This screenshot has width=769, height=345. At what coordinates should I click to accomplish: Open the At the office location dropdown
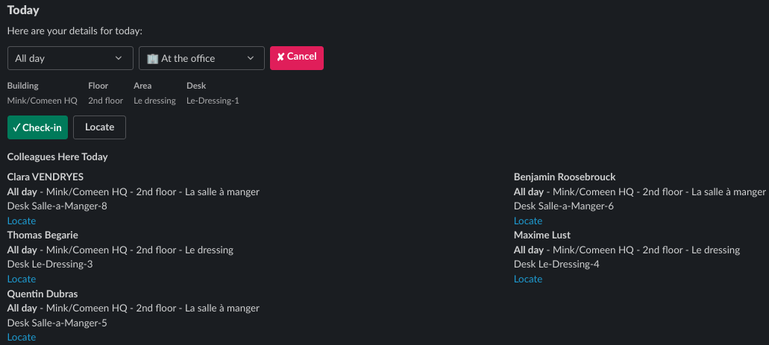[201, 58]
